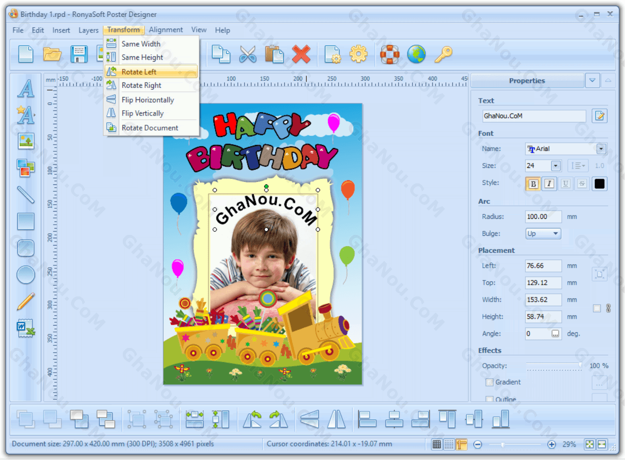The image size is (625, 460).
Task: Collapse the Properties panel up arrow
Action: [608, 81]
